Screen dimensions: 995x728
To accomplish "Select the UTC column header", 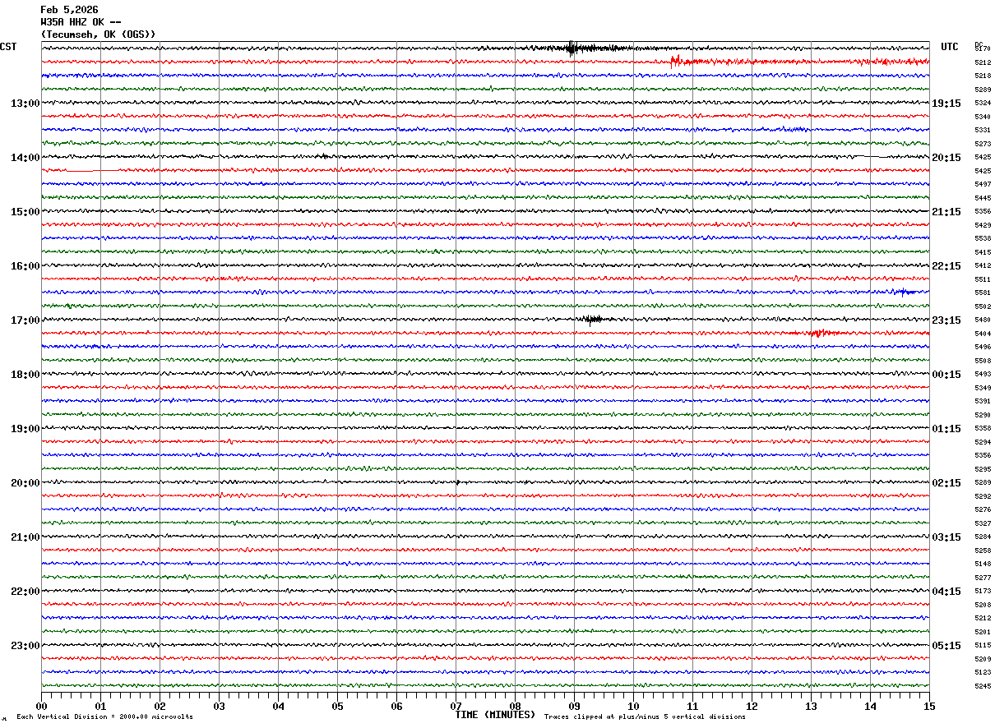I will (950, 47).
